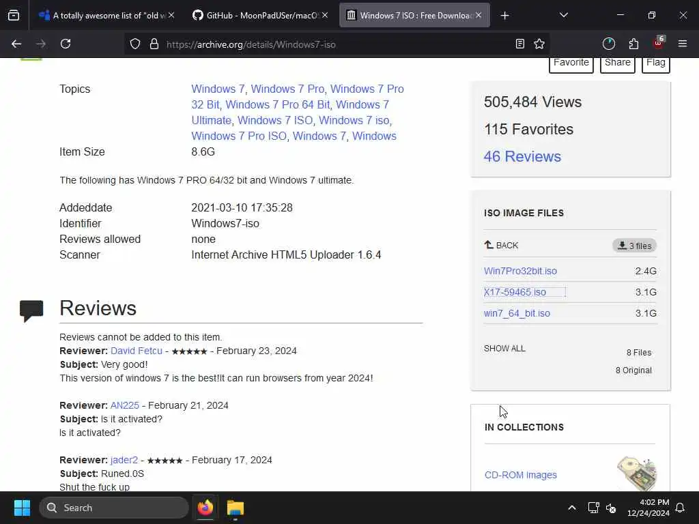This screenshot has width=699, height=524.
Task: Open network display tray icon
Action: (593, 508)
